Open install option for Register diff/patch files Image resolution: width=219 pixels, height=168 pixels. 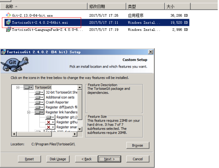click(x=39, y=107)
